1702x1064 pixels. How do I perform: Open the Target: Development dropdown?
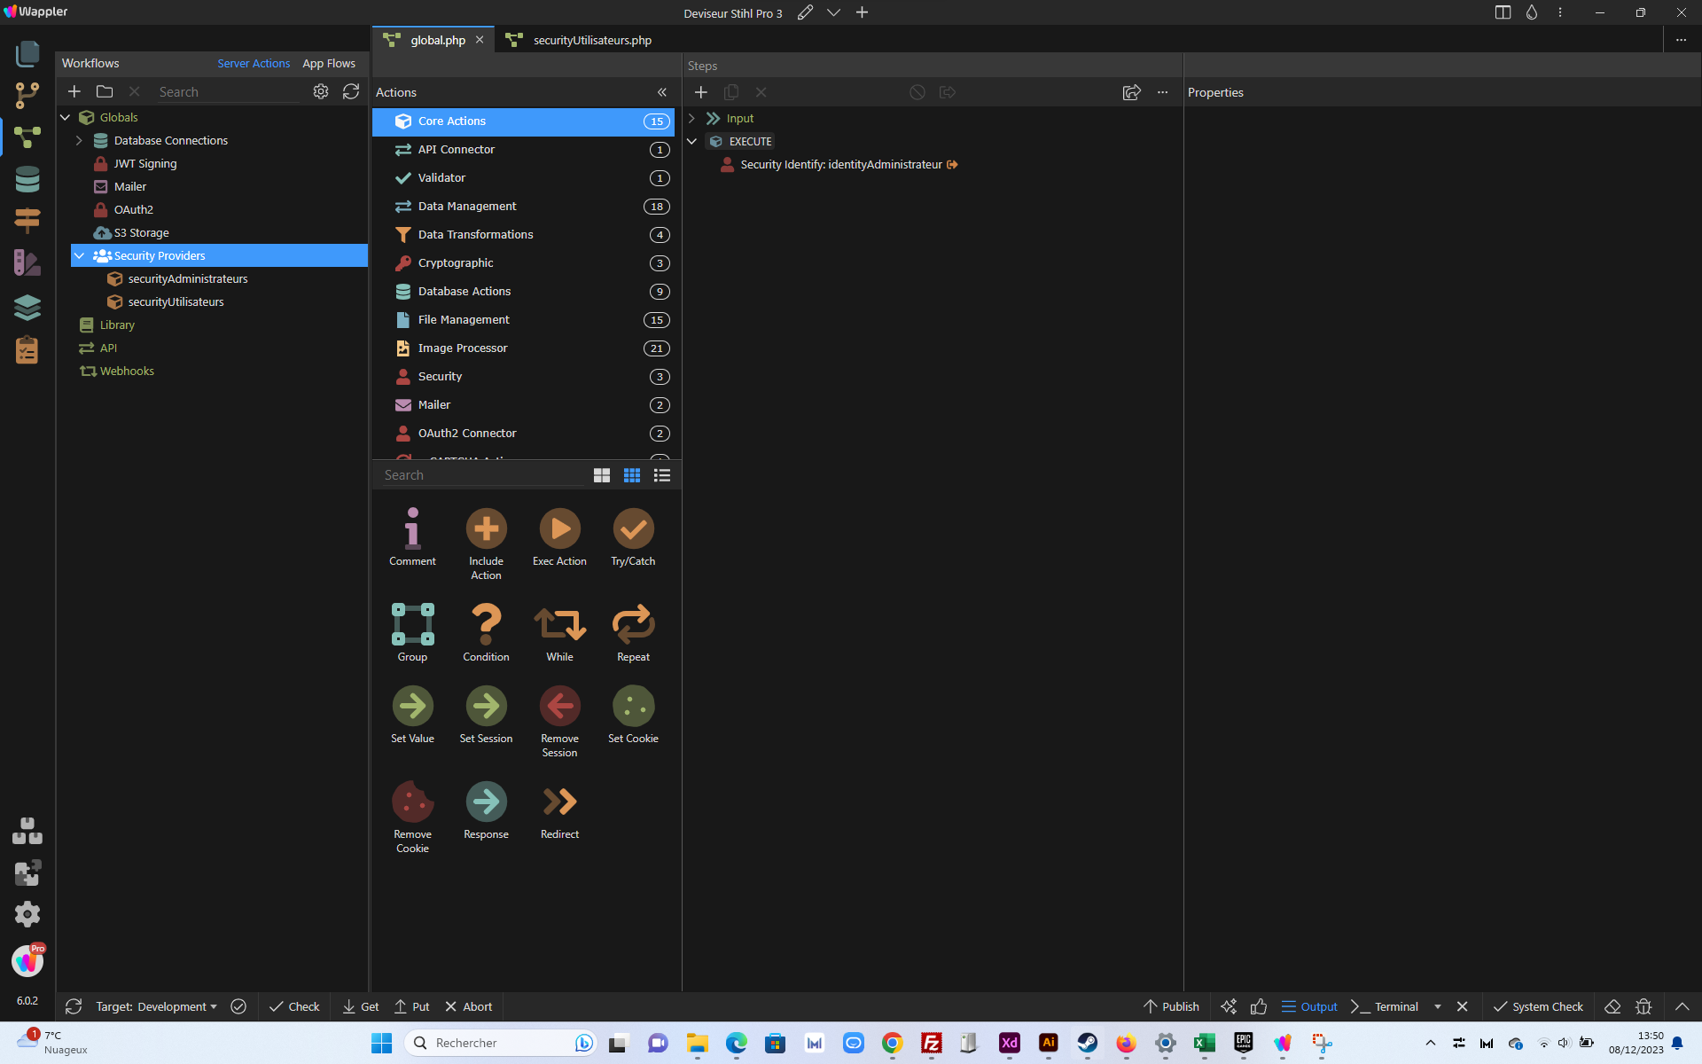(156, 1006)
